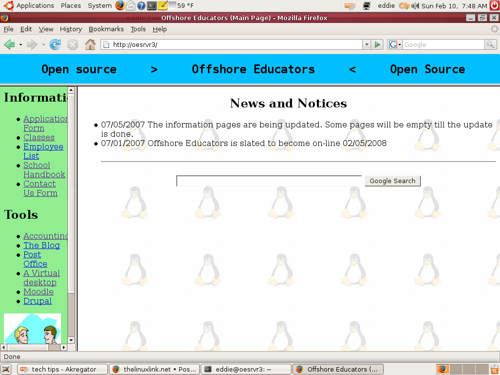This screenshot has height=375, width=500.
Task: Click the page icon in URL bar
Action: [x=106, y=44]
